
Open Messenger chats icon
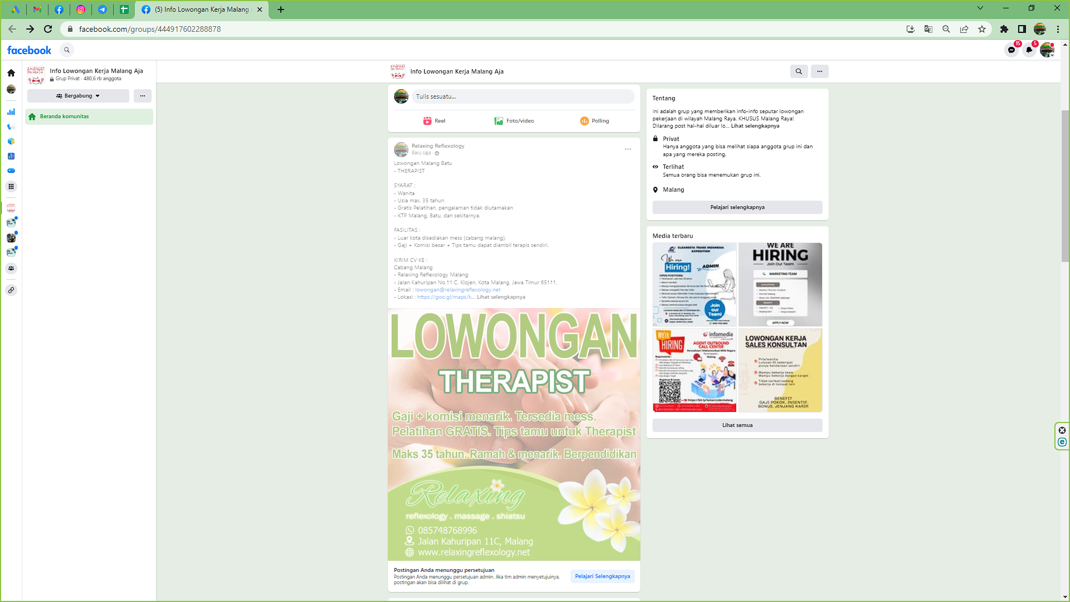1011,50
